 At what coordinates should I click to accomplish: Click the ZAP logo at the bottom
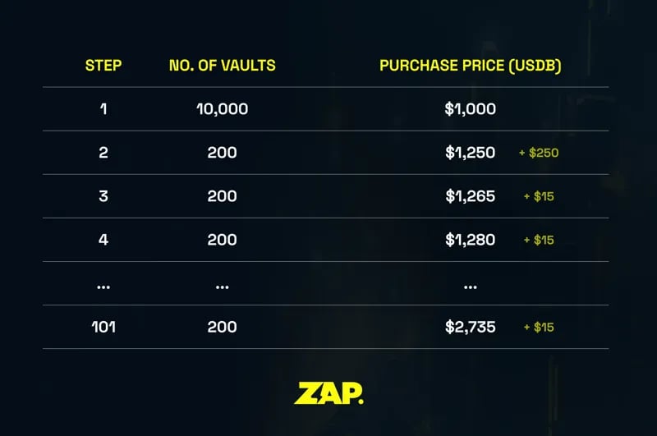[x=329, y=392]
